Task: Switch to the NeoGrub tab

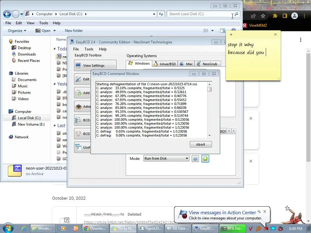Action: point(207,64)
